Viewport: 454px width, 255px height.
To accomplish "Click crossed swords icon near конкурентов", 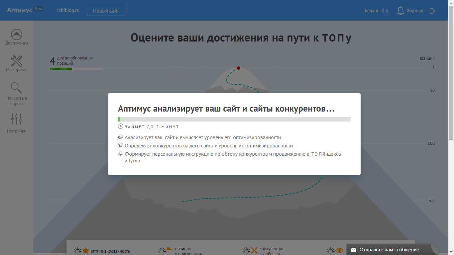I will (x=254, y=251).
